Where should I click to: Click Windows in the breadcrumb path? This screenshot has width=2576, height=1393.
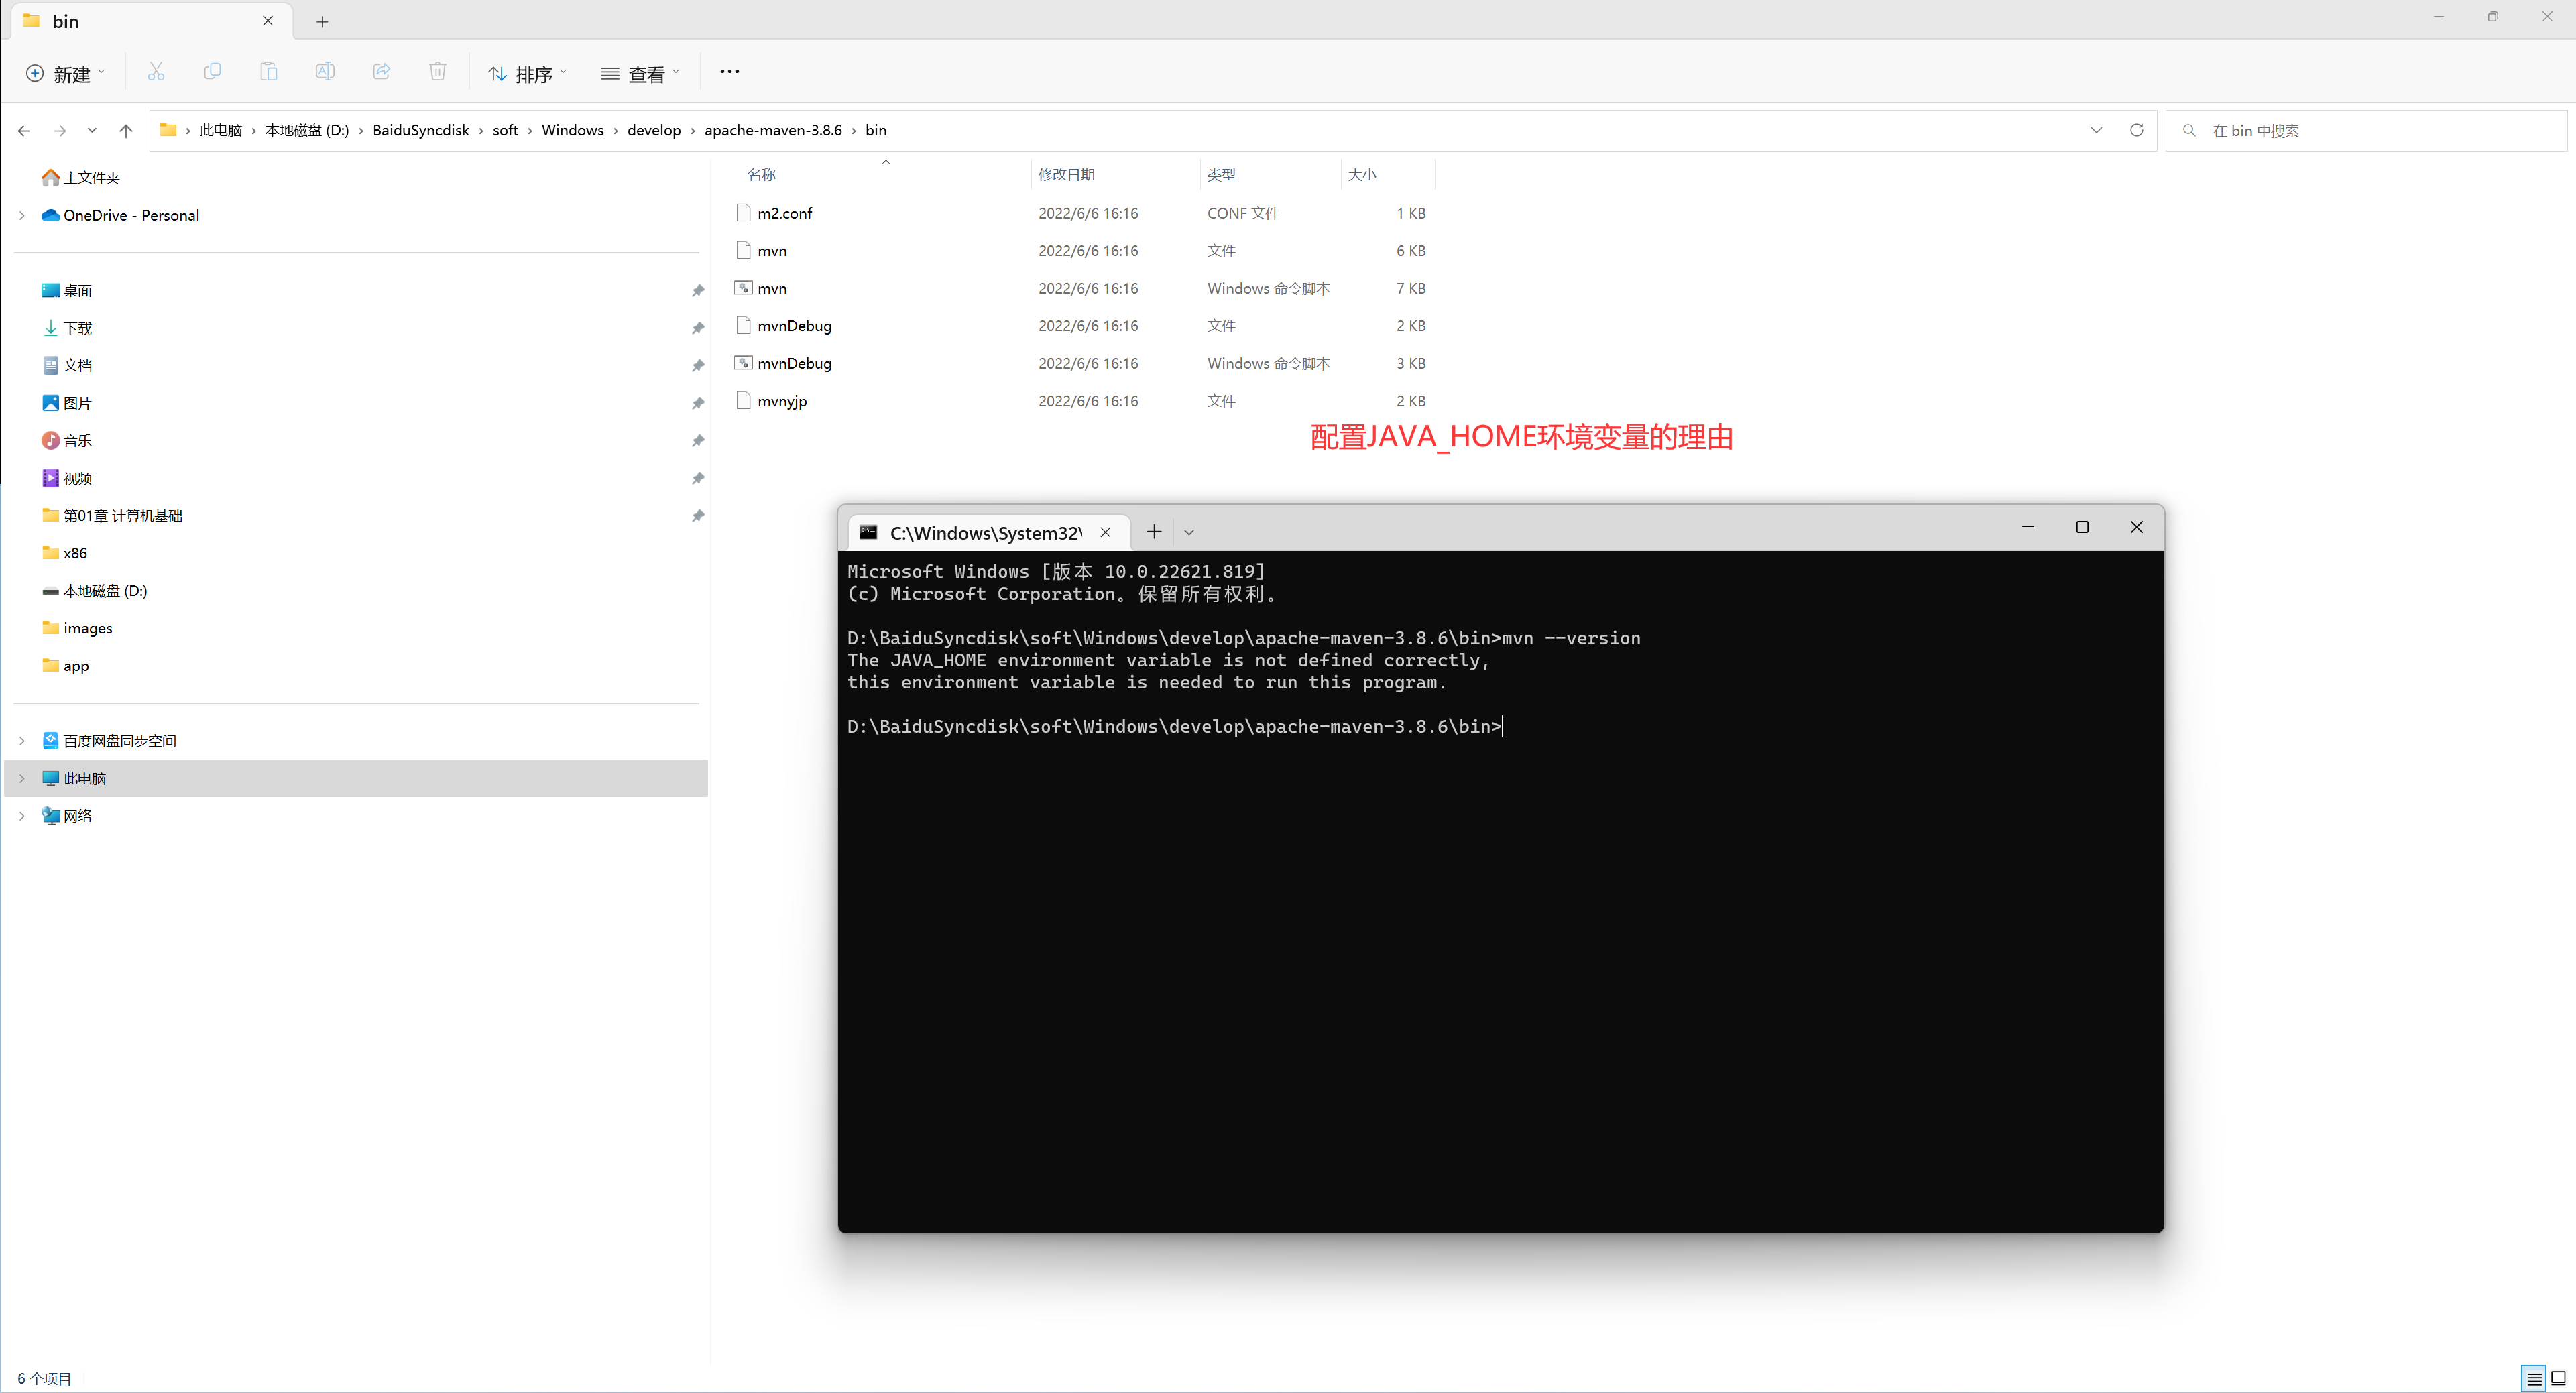click(573, 130)
